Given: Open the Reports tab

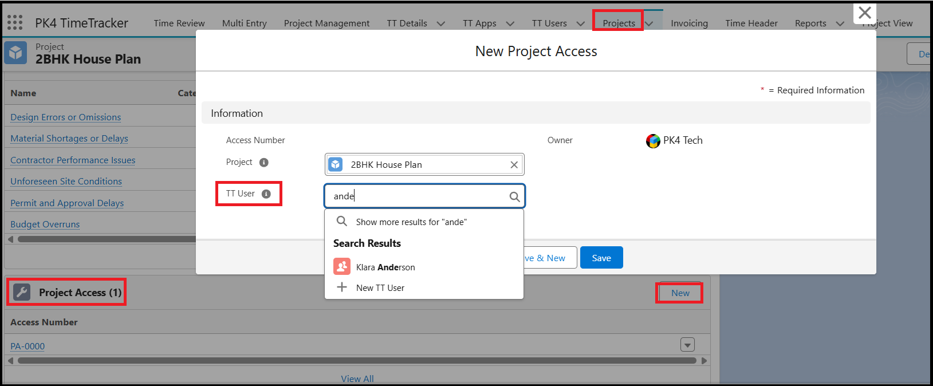Looking at the screenshot, I should pyautogui.click(x=810, y=23).
